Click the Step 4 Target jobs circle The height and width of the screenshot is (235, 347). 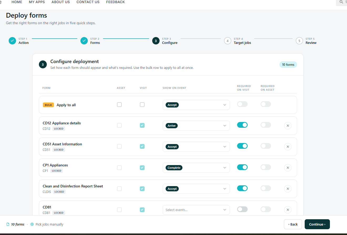tap(228, 41)
